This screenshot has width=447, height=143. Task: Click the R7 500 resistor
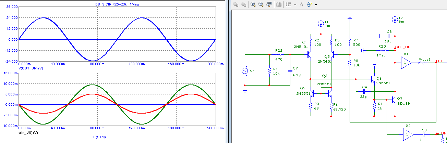click(349, 42)
